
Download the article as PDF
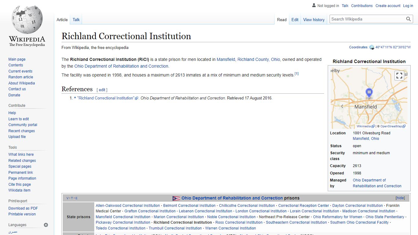tap(23, 208)
